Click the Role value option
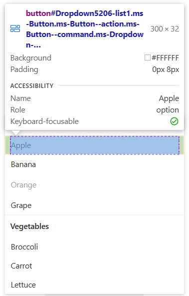The image size is (189, 296). click(168, 110)
